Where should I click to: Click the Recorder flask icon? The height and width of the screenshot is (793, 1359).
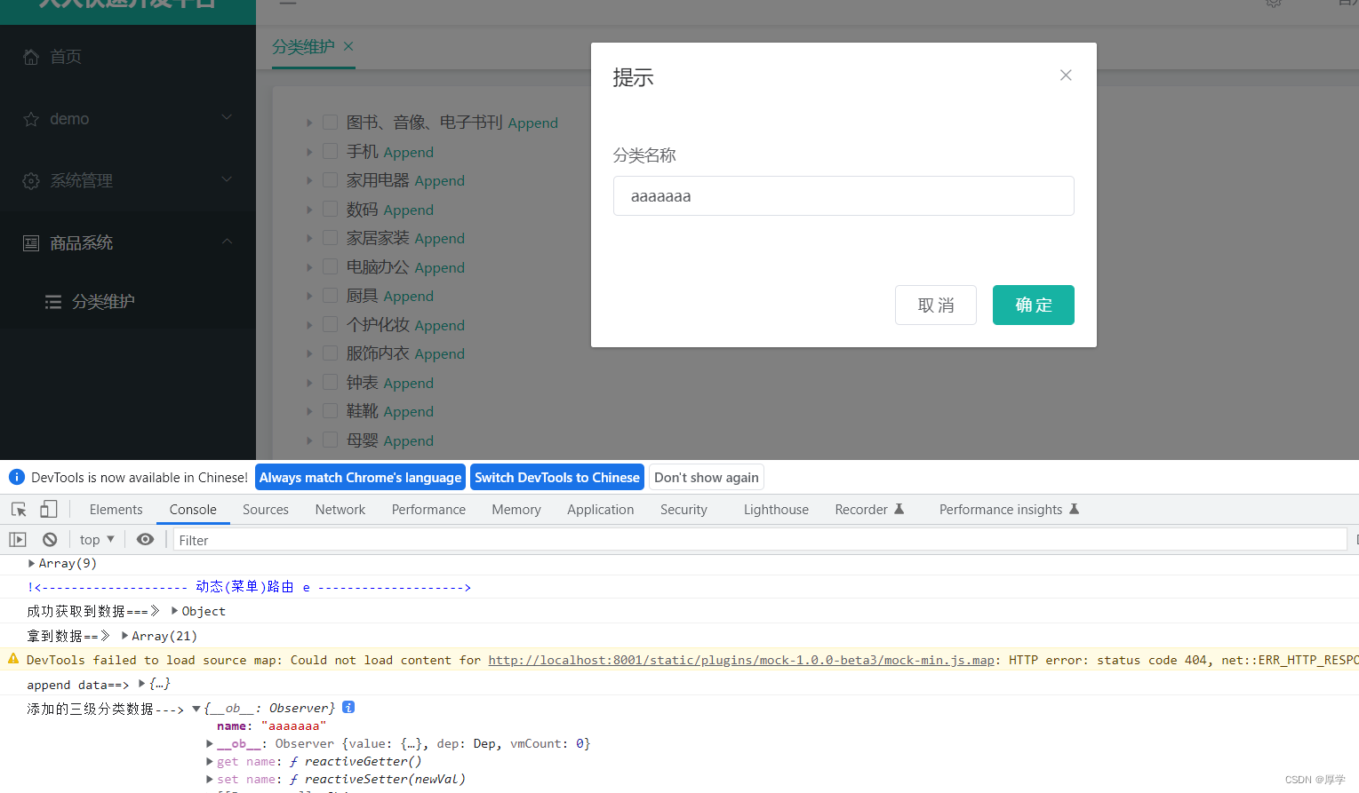(x=899, y=509)
